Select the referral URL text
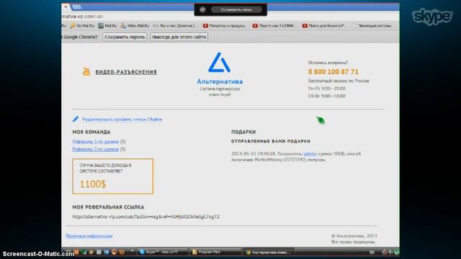 pyautogui.click(x=146, y=217)
